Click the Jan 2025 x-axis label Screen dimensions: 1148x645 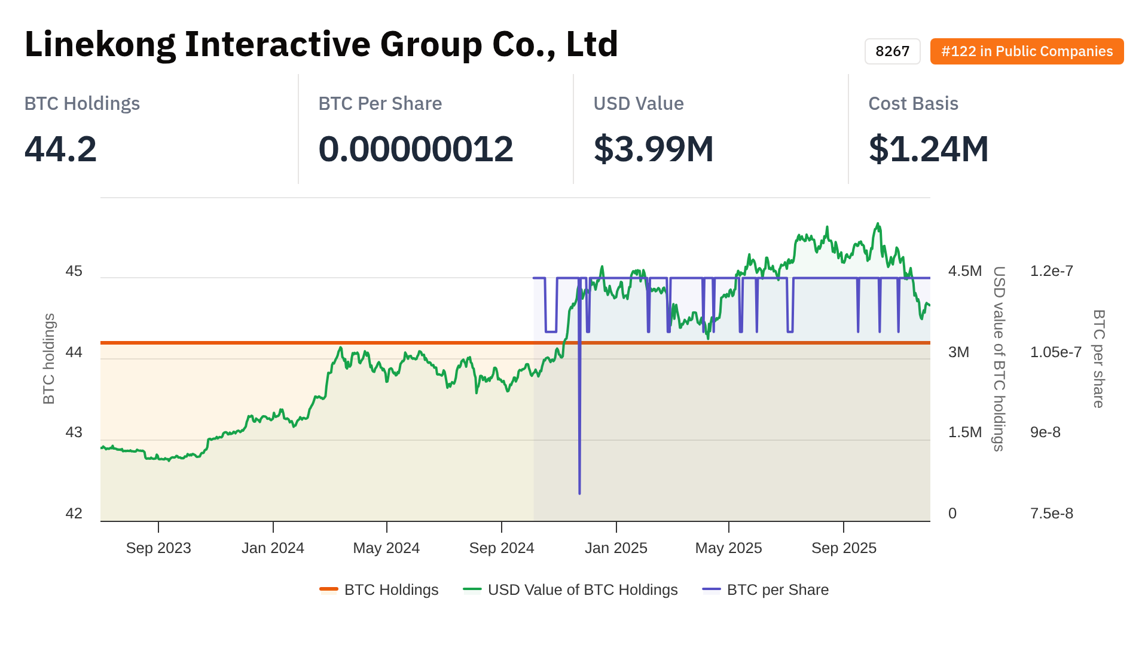616,548
